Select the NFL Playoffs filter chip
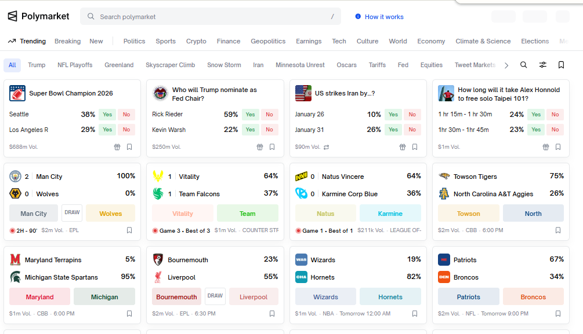Viewport: 583px width, 334px height. tap(75, 65)
